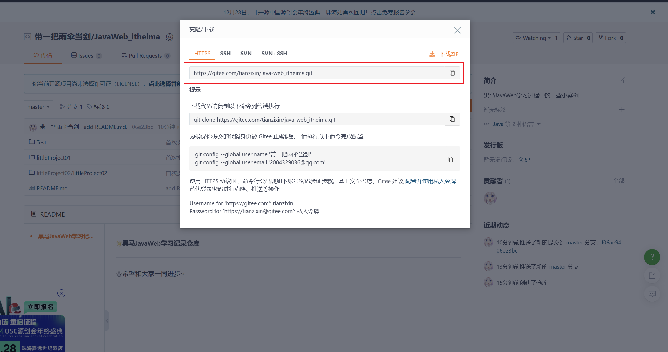The height and width of the screenshot is (352, 668).
Task: Switch to the SSH tab
Action: coord(225,54)
